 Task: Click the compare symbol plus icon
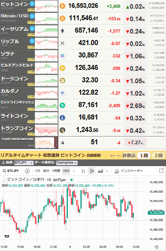(28, 171)
